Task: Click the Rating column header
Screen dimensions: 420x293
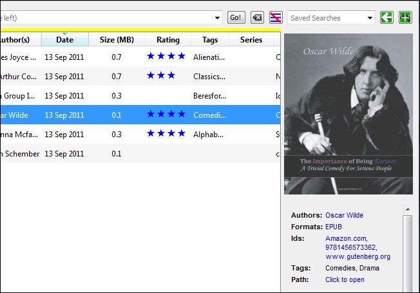Action: [x=168, y=40]
